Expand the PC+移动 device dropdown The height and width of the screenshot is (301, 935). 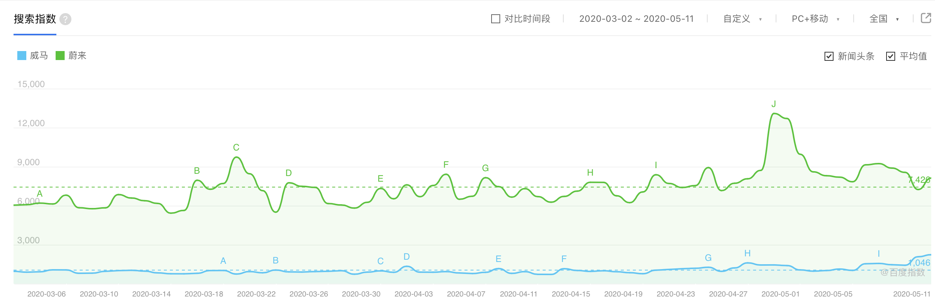(815, 19)
